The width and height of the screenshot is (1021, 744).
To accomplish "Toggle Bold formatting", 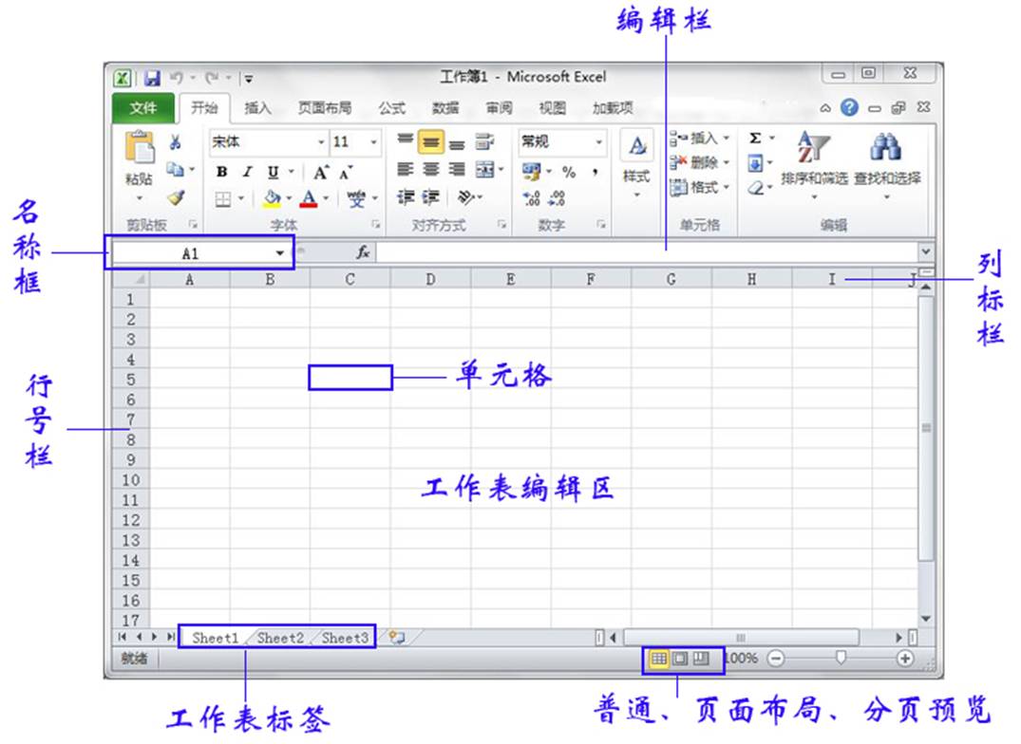I will pyautogui.click(x=222, y=172).
